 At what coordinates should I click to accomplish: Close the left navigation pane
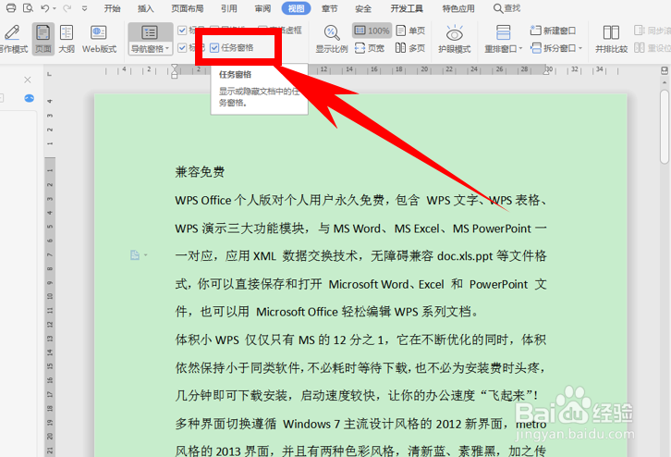28,80
